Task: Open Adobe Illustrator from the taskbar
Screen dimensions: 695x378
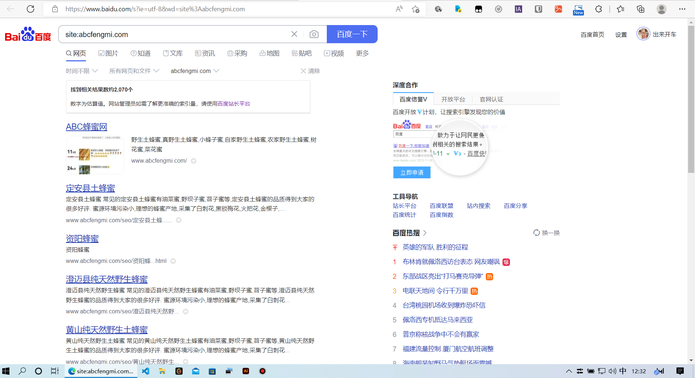Action: (245, 371)
